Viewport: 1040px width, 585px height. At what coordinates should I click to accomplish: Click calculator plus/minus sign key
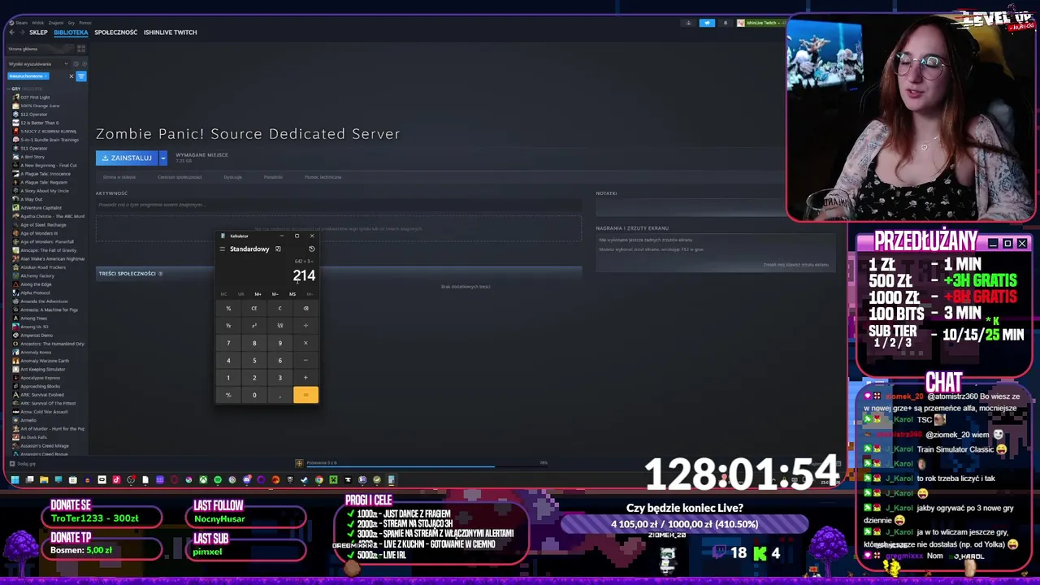tap(228, 395)
